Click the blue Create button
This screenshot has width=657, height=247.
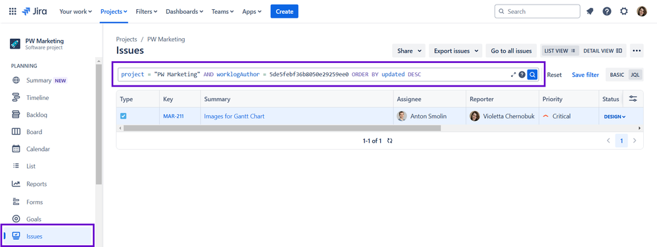[285, 11]
